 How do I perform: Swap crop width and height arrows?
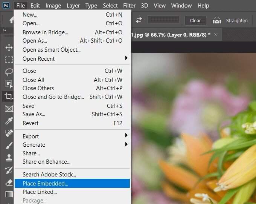click(x=139, y=20)
